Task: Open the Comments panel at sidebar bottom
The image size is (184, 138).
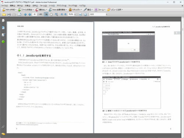Action: 3,134
